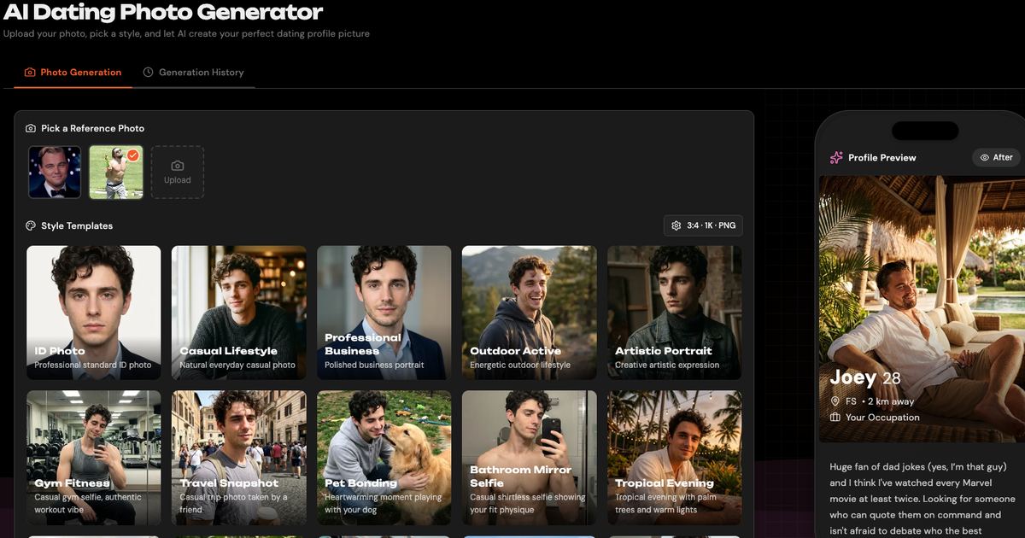
Task: Select the Pet Bonding style template
Action: [384, 458]
